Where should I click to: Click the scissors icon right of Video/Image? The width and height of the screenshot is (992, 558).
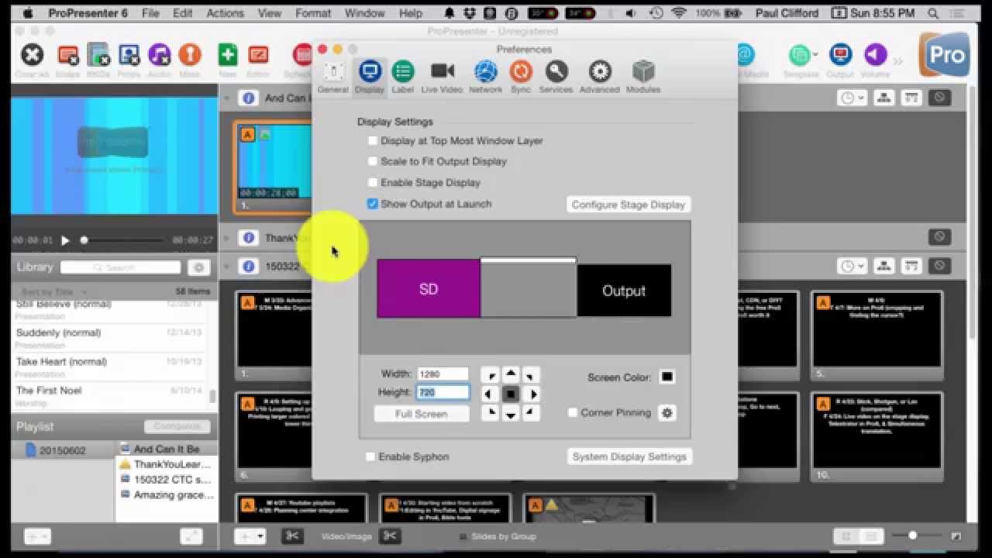pyautogui.click(x=390, y=536)
